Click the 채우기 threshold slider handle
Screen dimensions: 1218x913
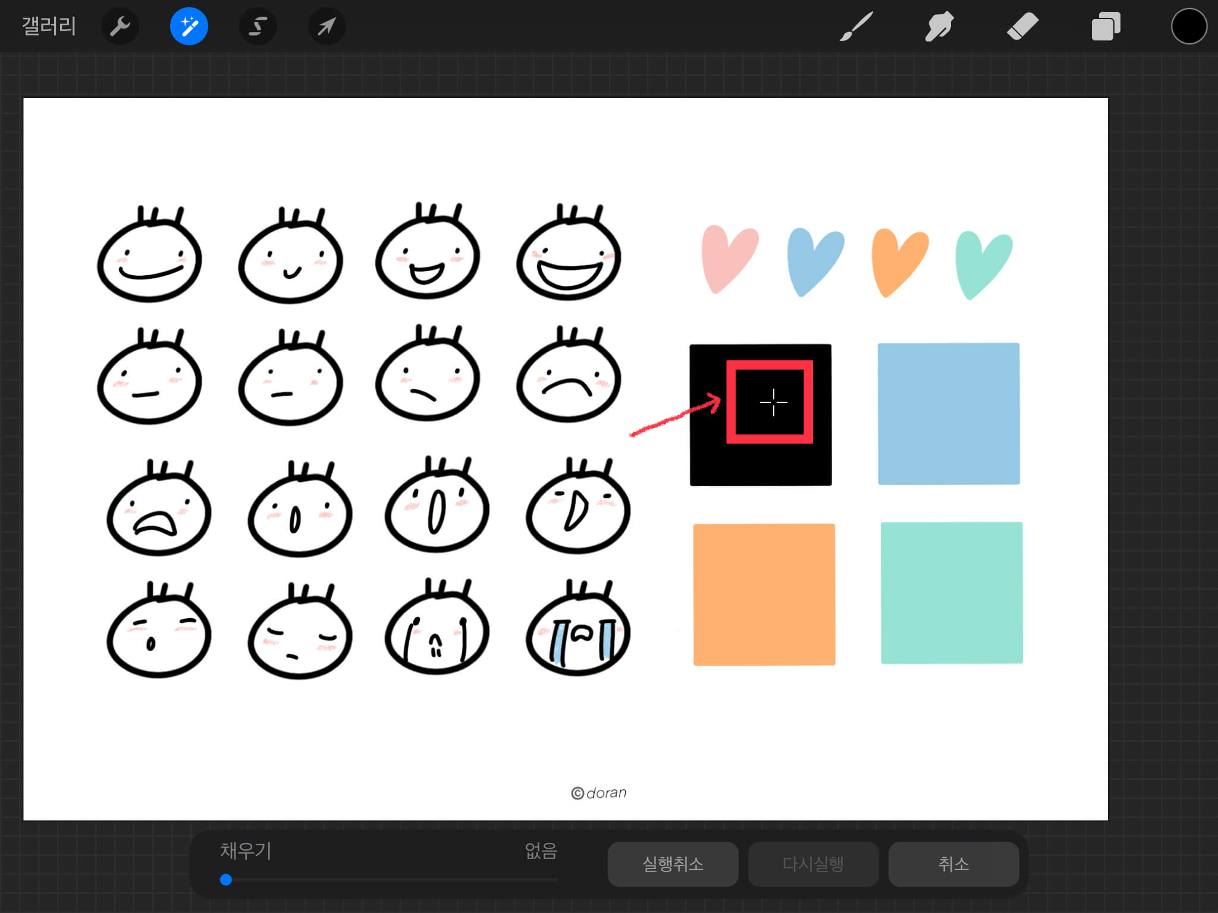pos(226,880)
